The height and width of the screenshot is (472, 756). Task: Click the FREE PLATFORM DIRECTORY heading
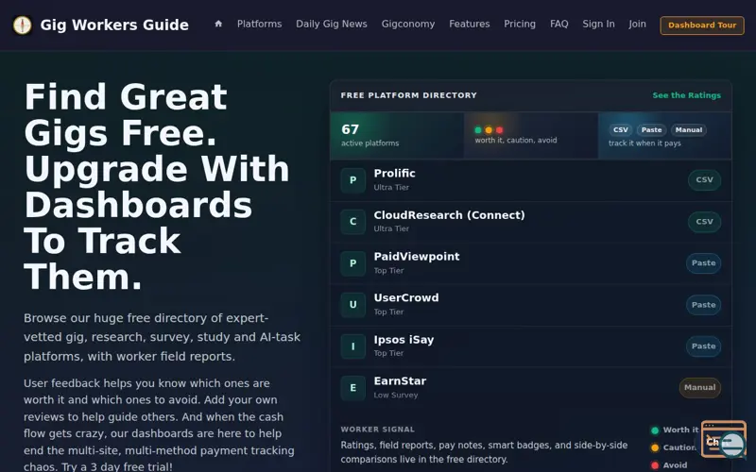click(x=409, y=95)
